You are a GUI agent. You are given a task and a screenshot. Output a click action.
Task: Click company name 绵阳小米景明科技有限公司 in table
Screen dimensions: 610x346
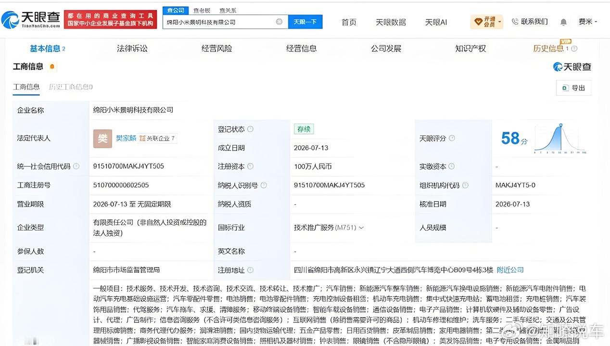pyautogui.click(x=133, y=110)
